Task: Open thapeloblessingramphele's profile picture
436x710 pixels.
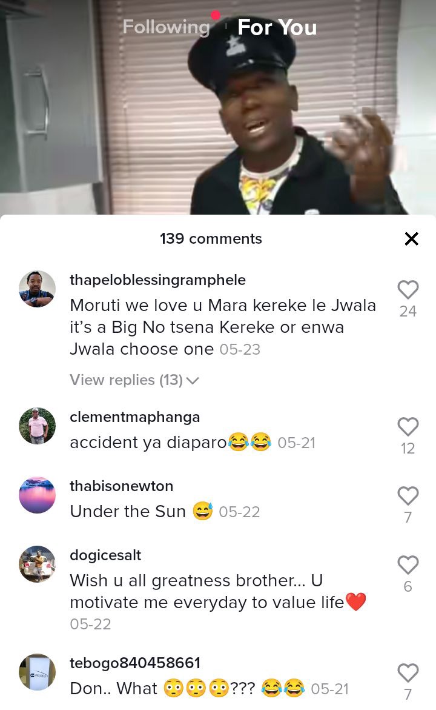Action: pos(37,289)
